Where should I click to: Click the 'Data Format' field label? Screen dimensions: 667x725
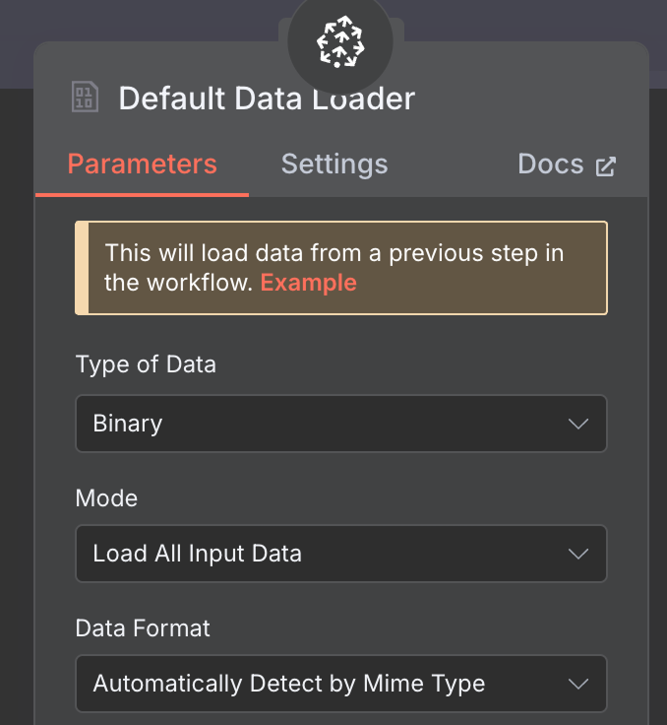click(143, 628)
